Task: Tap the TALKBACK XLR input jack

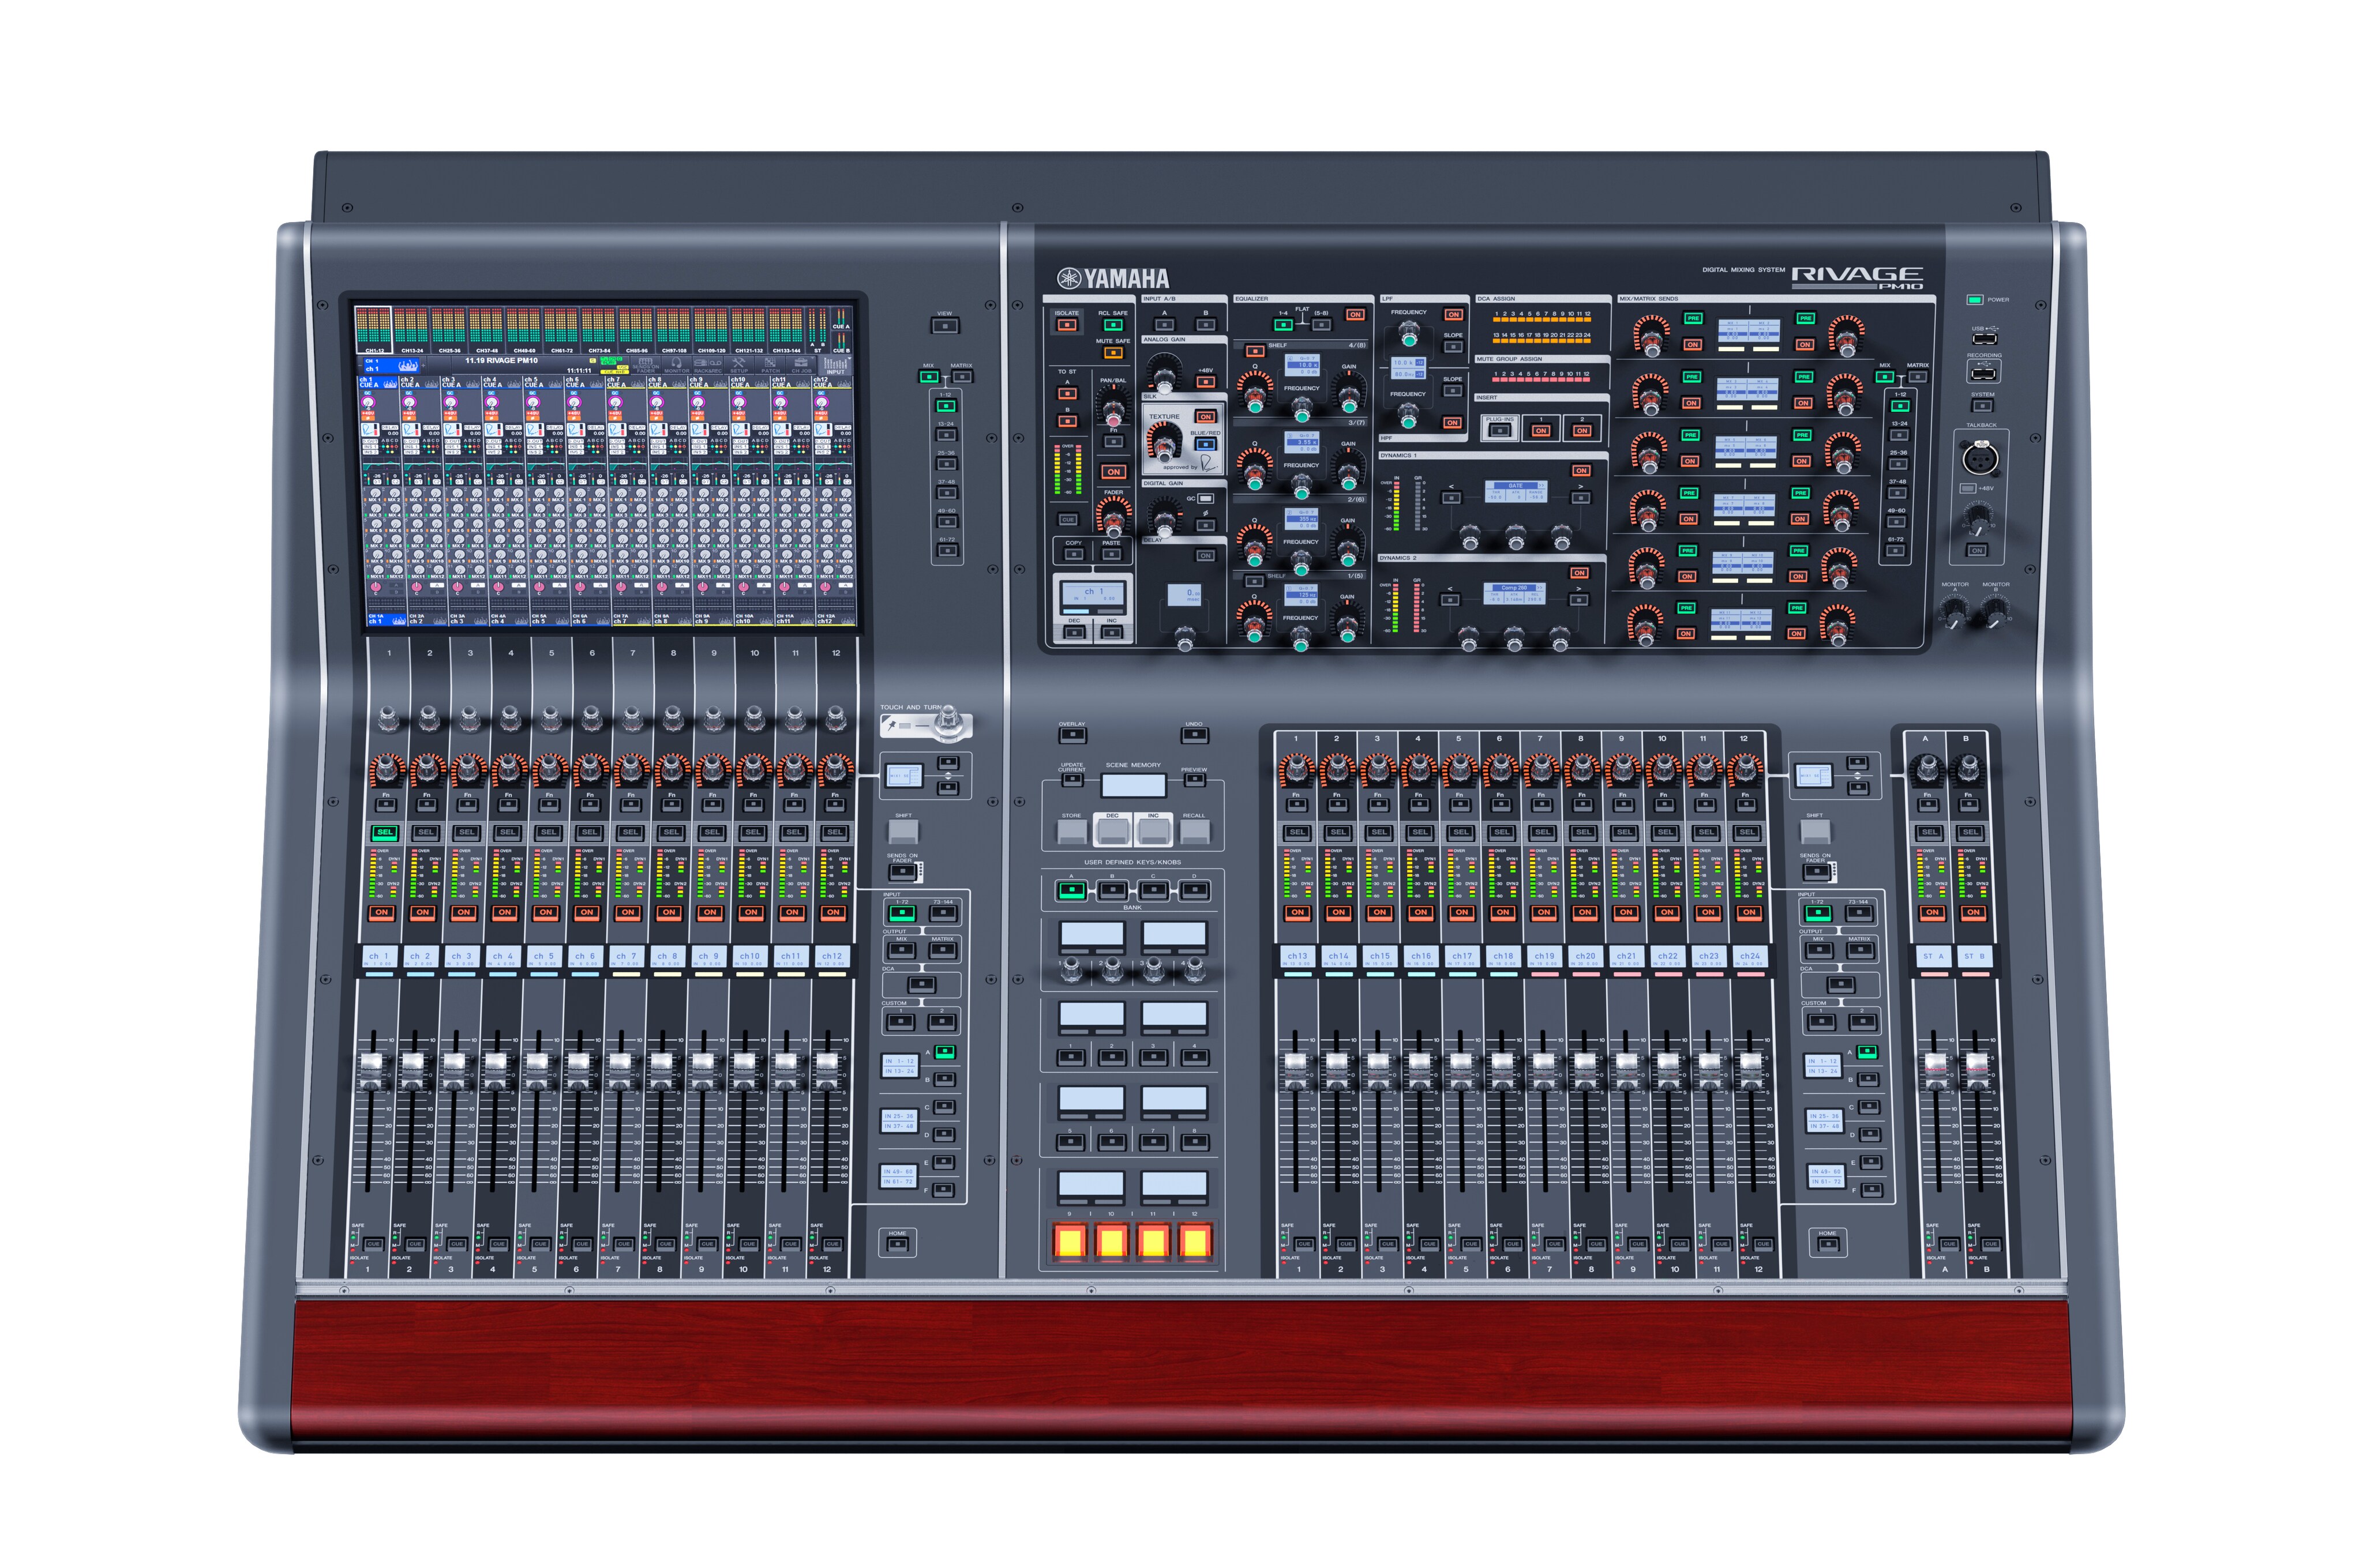Action: pyautogui.click(x=1980, y=459)
